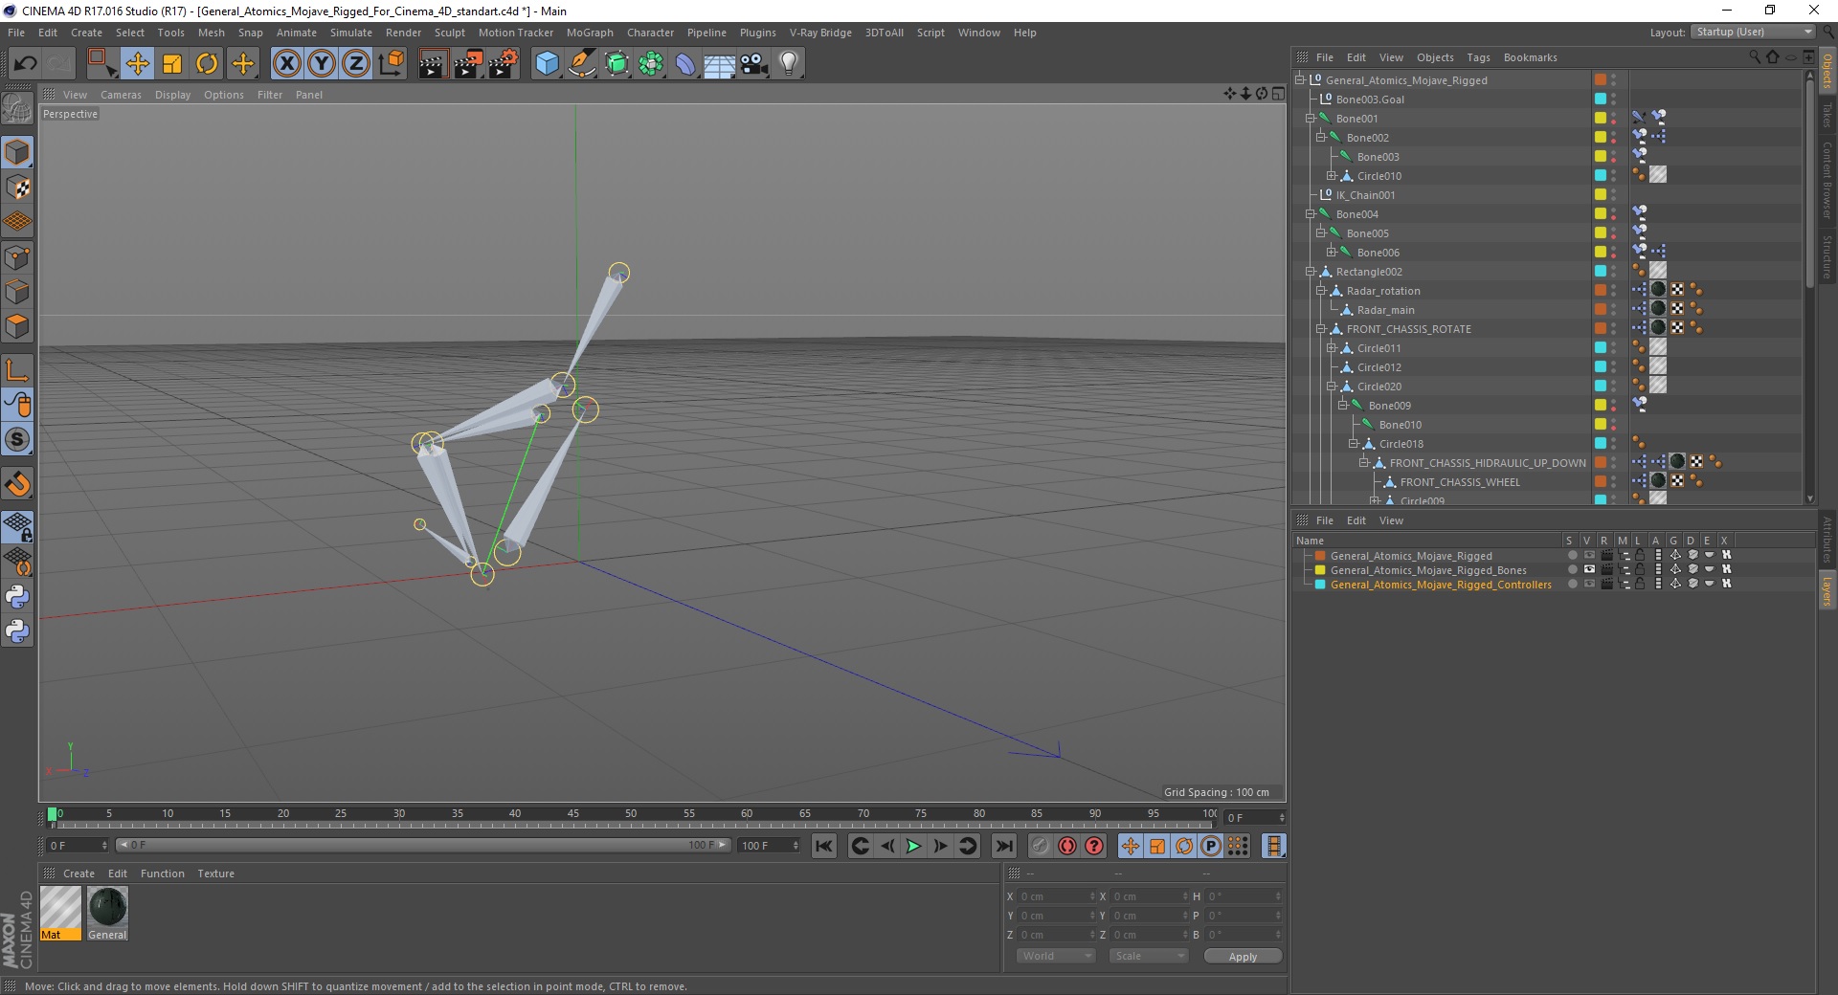Click General_Atomics_Mojave_Rigged layer color swatch
Viewport: 1838px width, 995px height.
click(1320, 556)
